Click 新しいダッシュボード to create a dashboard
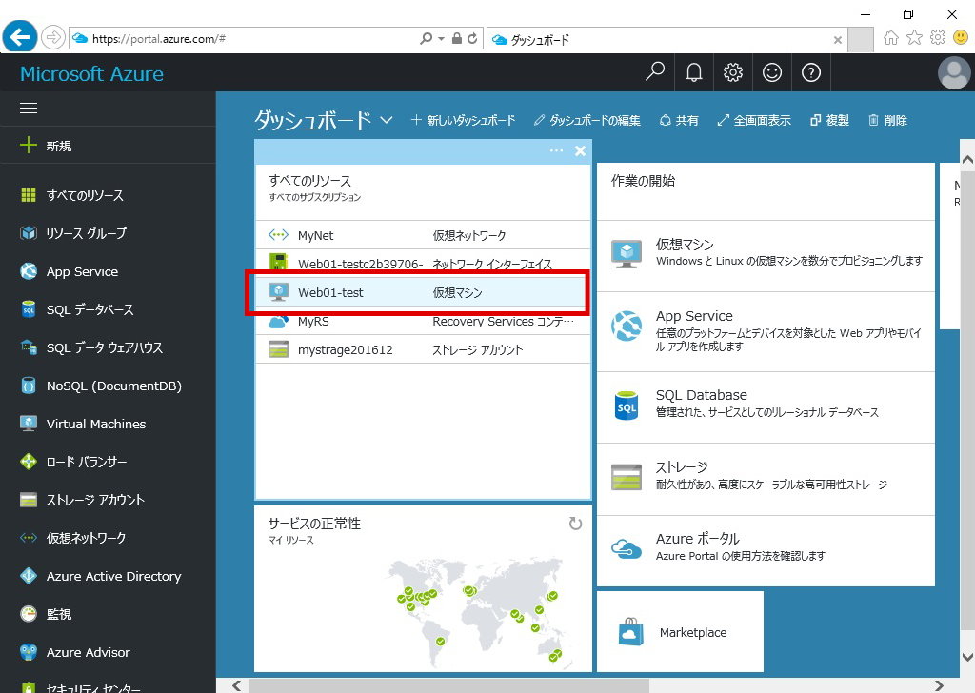Viewport: 975px width, 693px height. click(x=464, y=120)
